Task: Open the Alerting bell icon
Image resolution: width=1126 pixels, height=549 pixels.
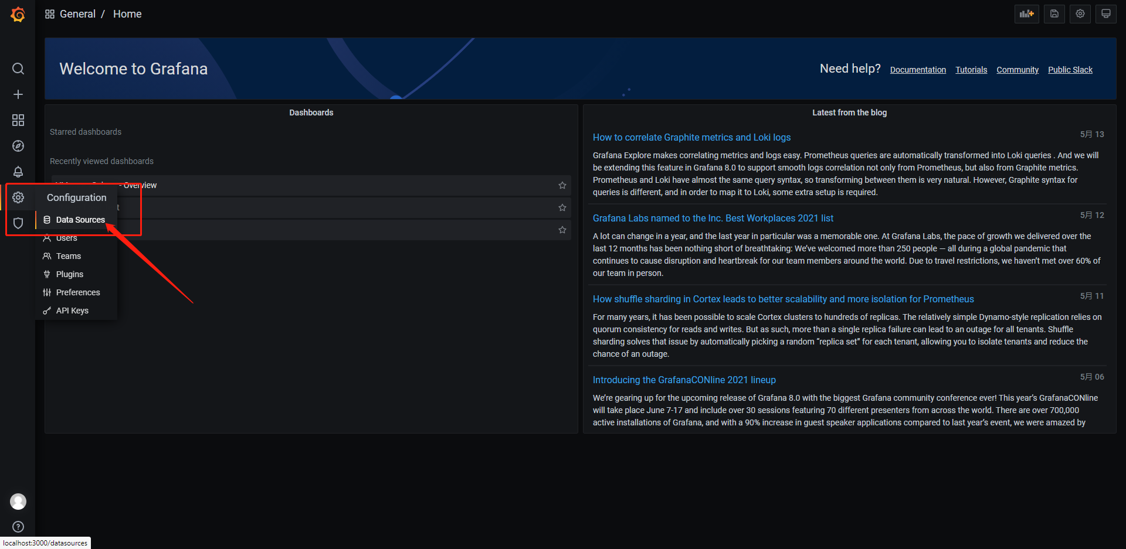Action: pyautogui.click(x=18, y=172)
